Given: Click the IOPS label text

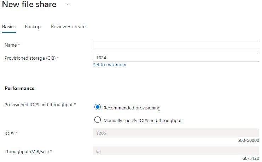Looking at the screenshot, I should tap(10, 133).
